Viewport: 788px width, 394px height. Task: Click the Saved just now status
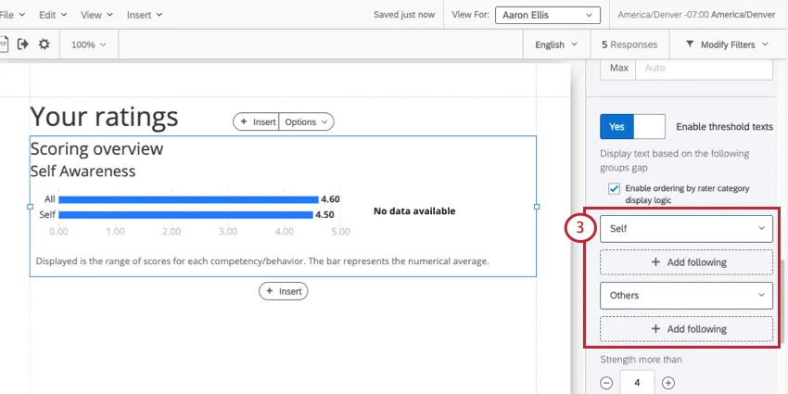pos(404,15)
